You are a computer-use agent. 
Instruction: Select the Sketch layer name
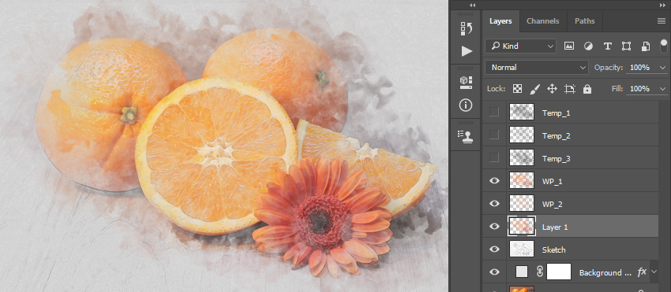click(x=553, y=249)
